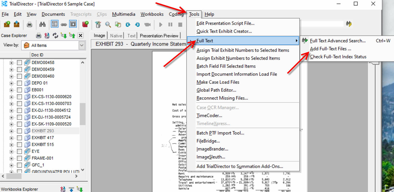394x192 pixels.
Task: Check the box next to DEMO00458
Action: pos(19,62)
